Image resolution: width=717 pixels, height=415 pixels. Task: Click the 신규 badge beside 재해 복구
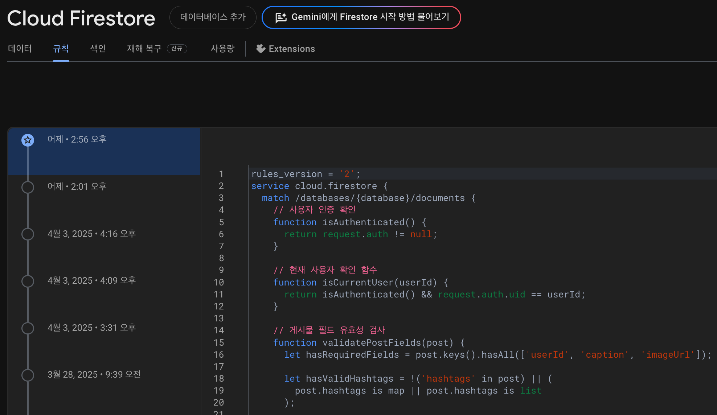click(177, 49)
